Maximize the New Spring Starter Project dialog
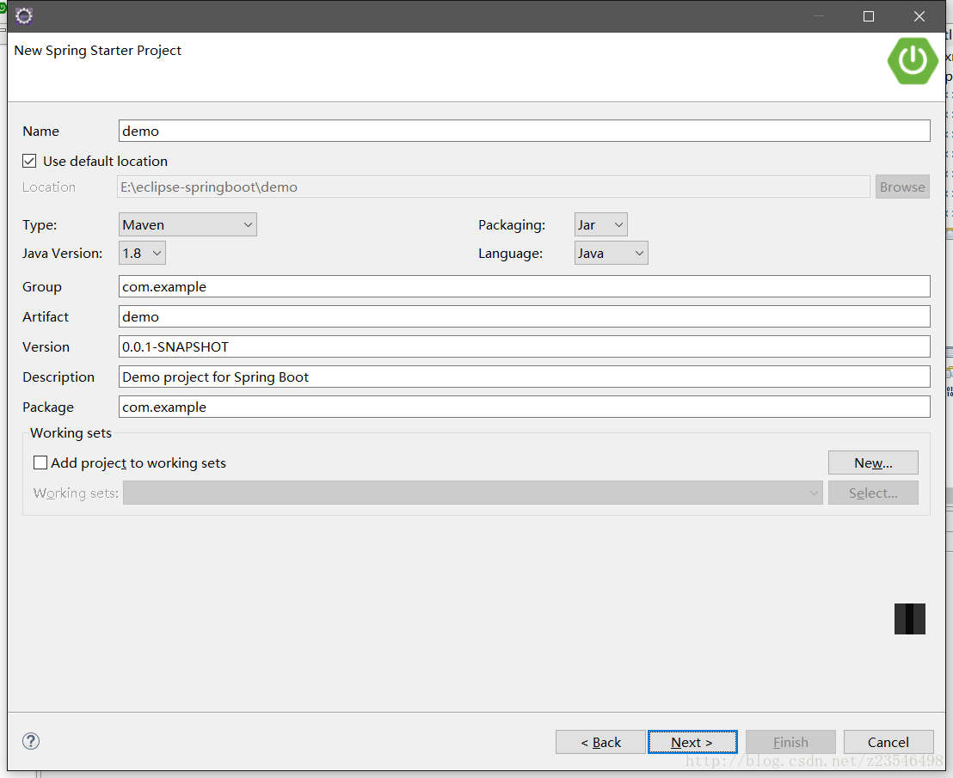The width and height of the screenshot is (953, 778). [869, 16]
